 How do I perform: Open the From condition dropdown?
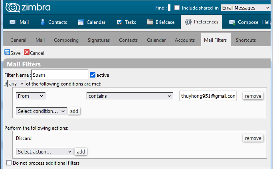click(x=31, y=96)
